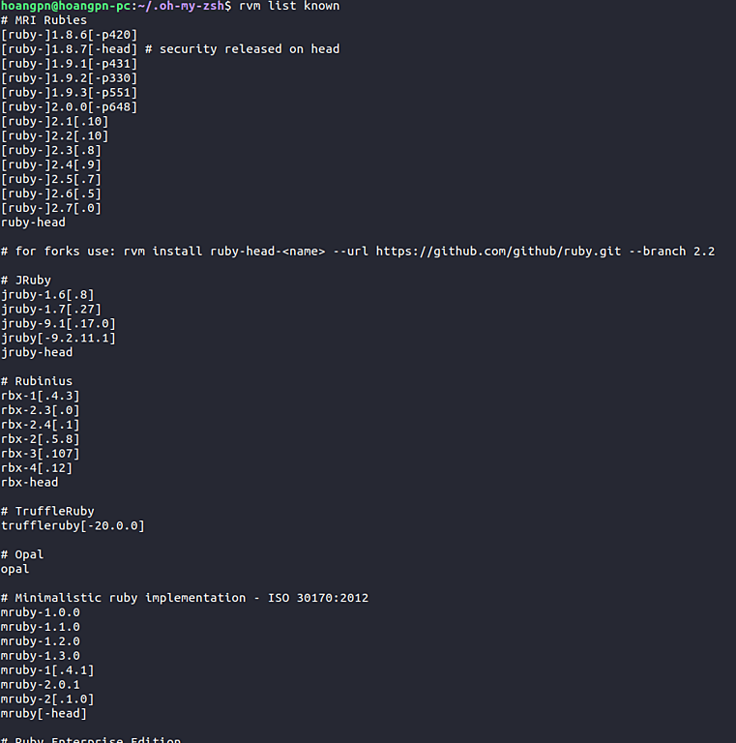This screenshot has width=736, height=743.
Task: Click the 'Minimalistic ruby implementation' comment line
Action: [x=184, y=598]
